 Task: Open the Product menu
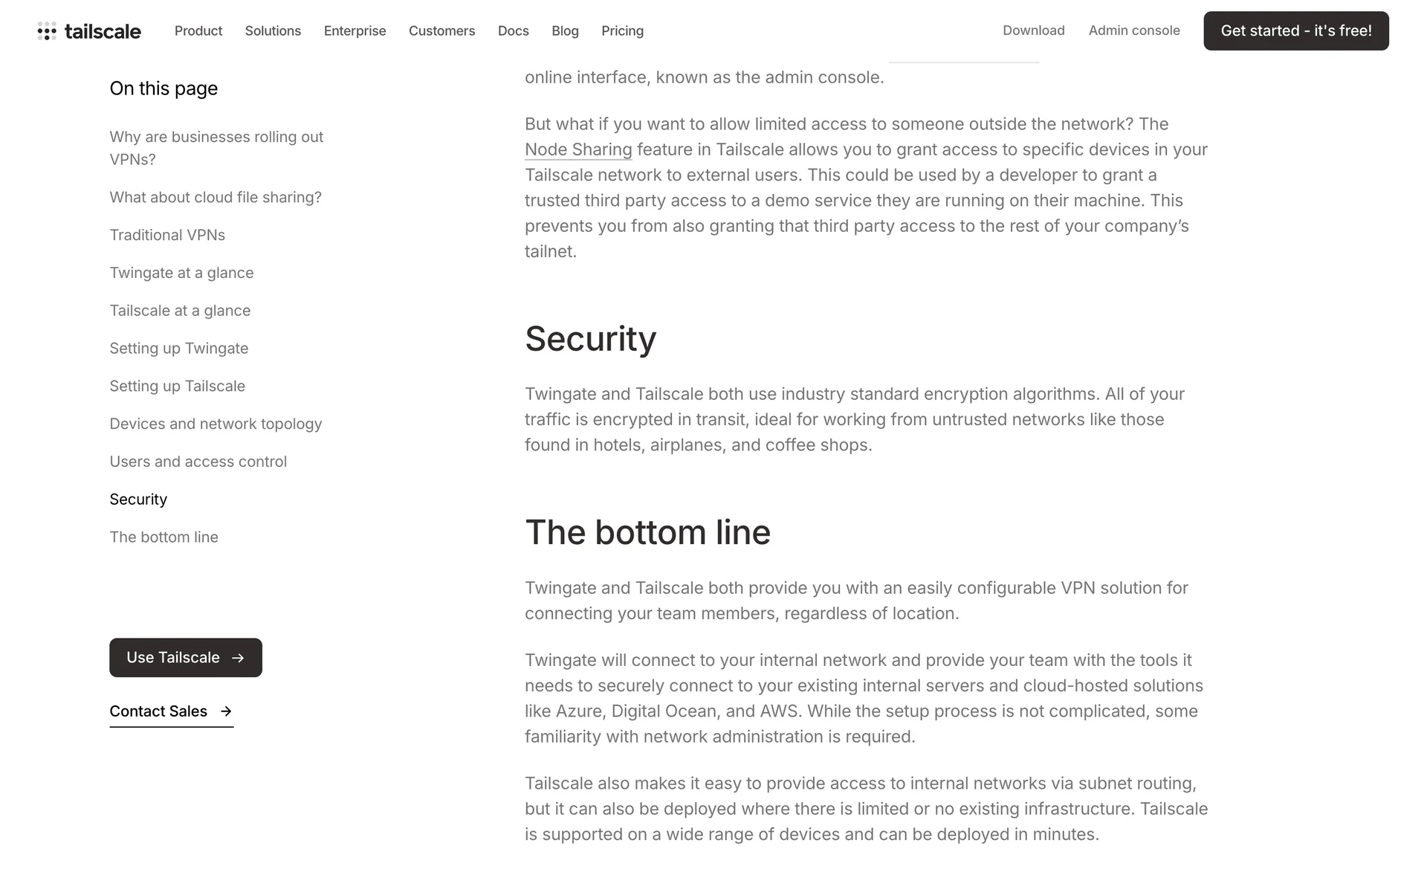click(x=198, y=31)
